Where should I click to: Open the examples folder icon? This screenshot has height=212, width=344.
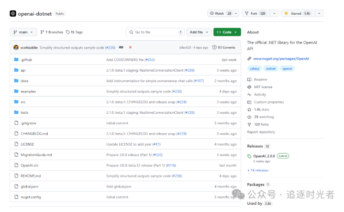(16, 91)
